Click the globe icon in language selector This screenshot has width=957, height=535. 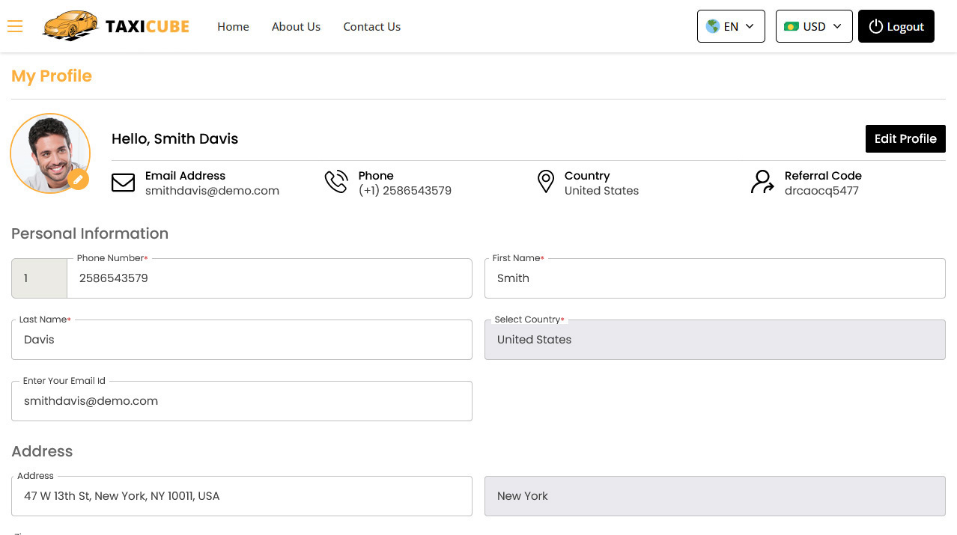click(713, 26)
